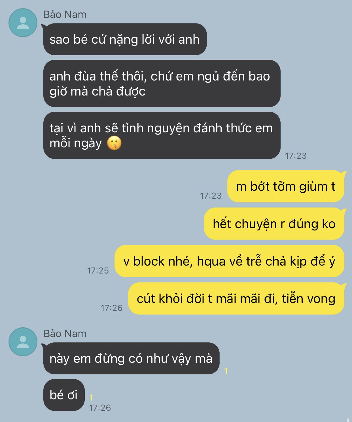Tap reaction count beside 'bé ơi' message
The width and height of the screenshot is (352, 422).
point(91,397)
